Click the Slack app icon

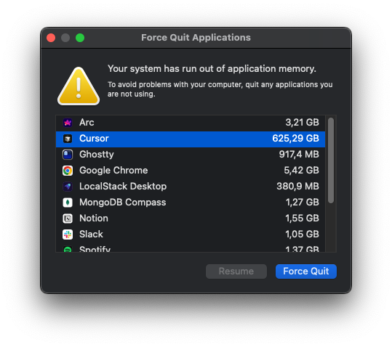[68, 234]
